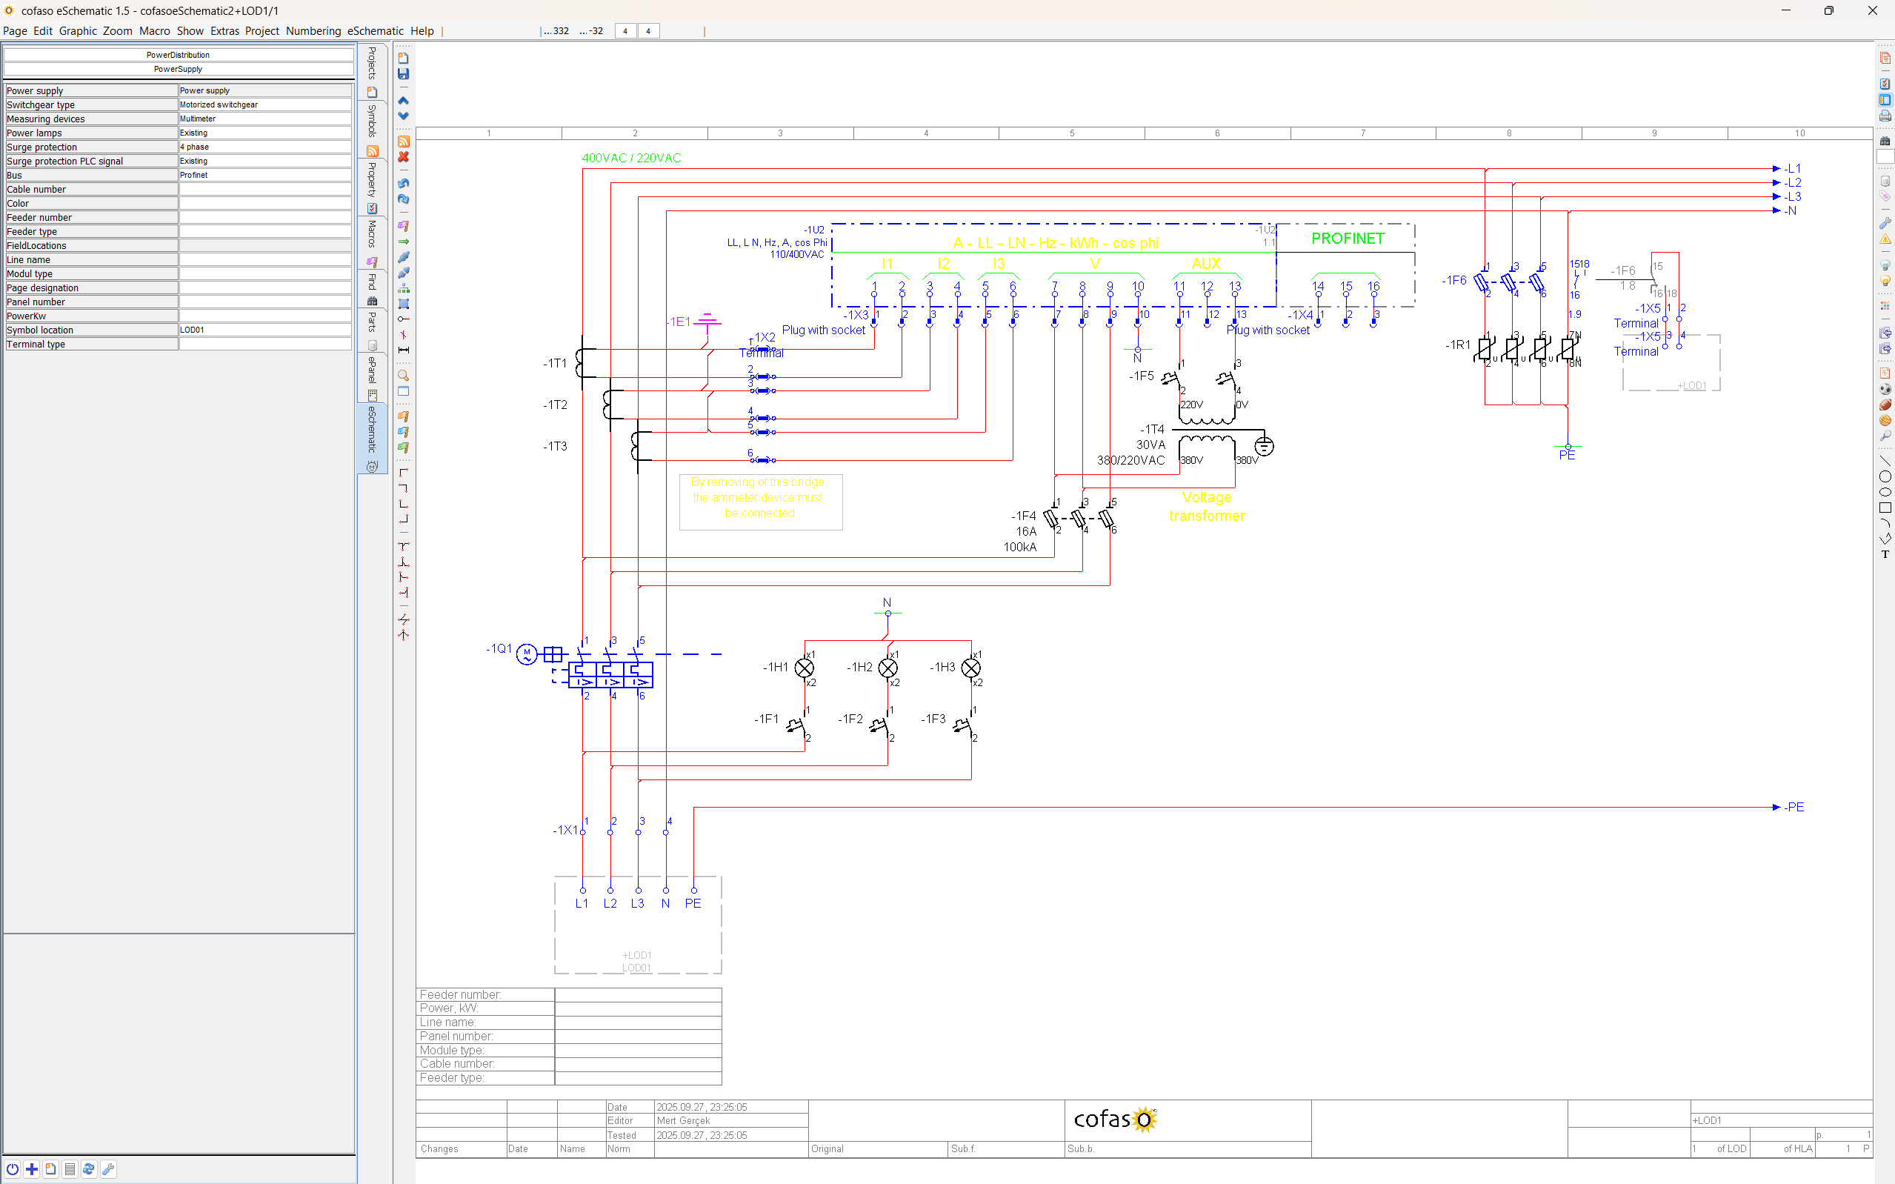Click the blue plus add button
The width and height of the screenshot is (1895, 1184).
point(31,1169)
